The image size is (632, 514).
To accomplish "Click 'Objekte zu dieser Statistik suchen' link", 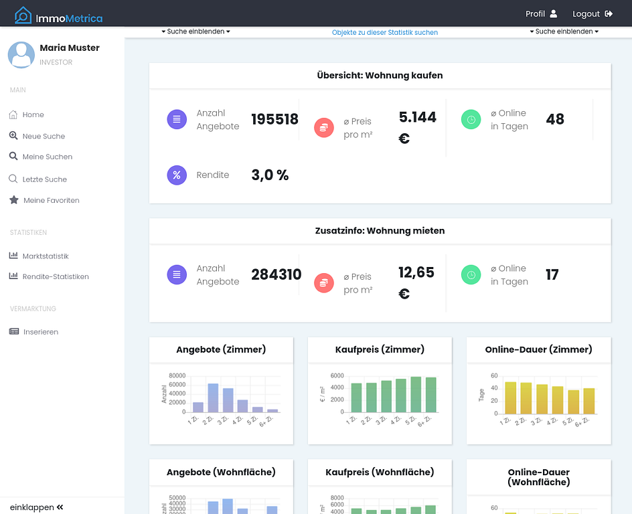I will (x=385, y=32).
